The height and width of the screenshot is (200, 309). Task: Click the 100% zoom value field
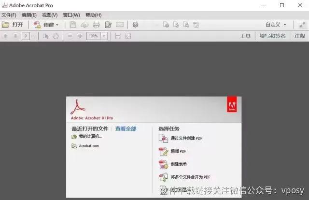94,36
